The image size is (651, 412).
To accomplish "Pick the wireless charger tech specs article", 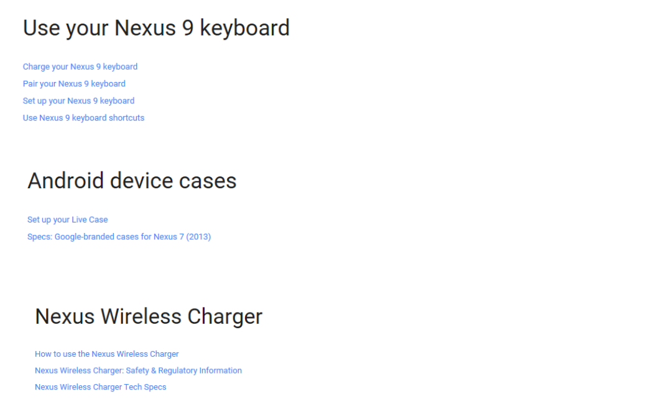I will pos(101,387).
